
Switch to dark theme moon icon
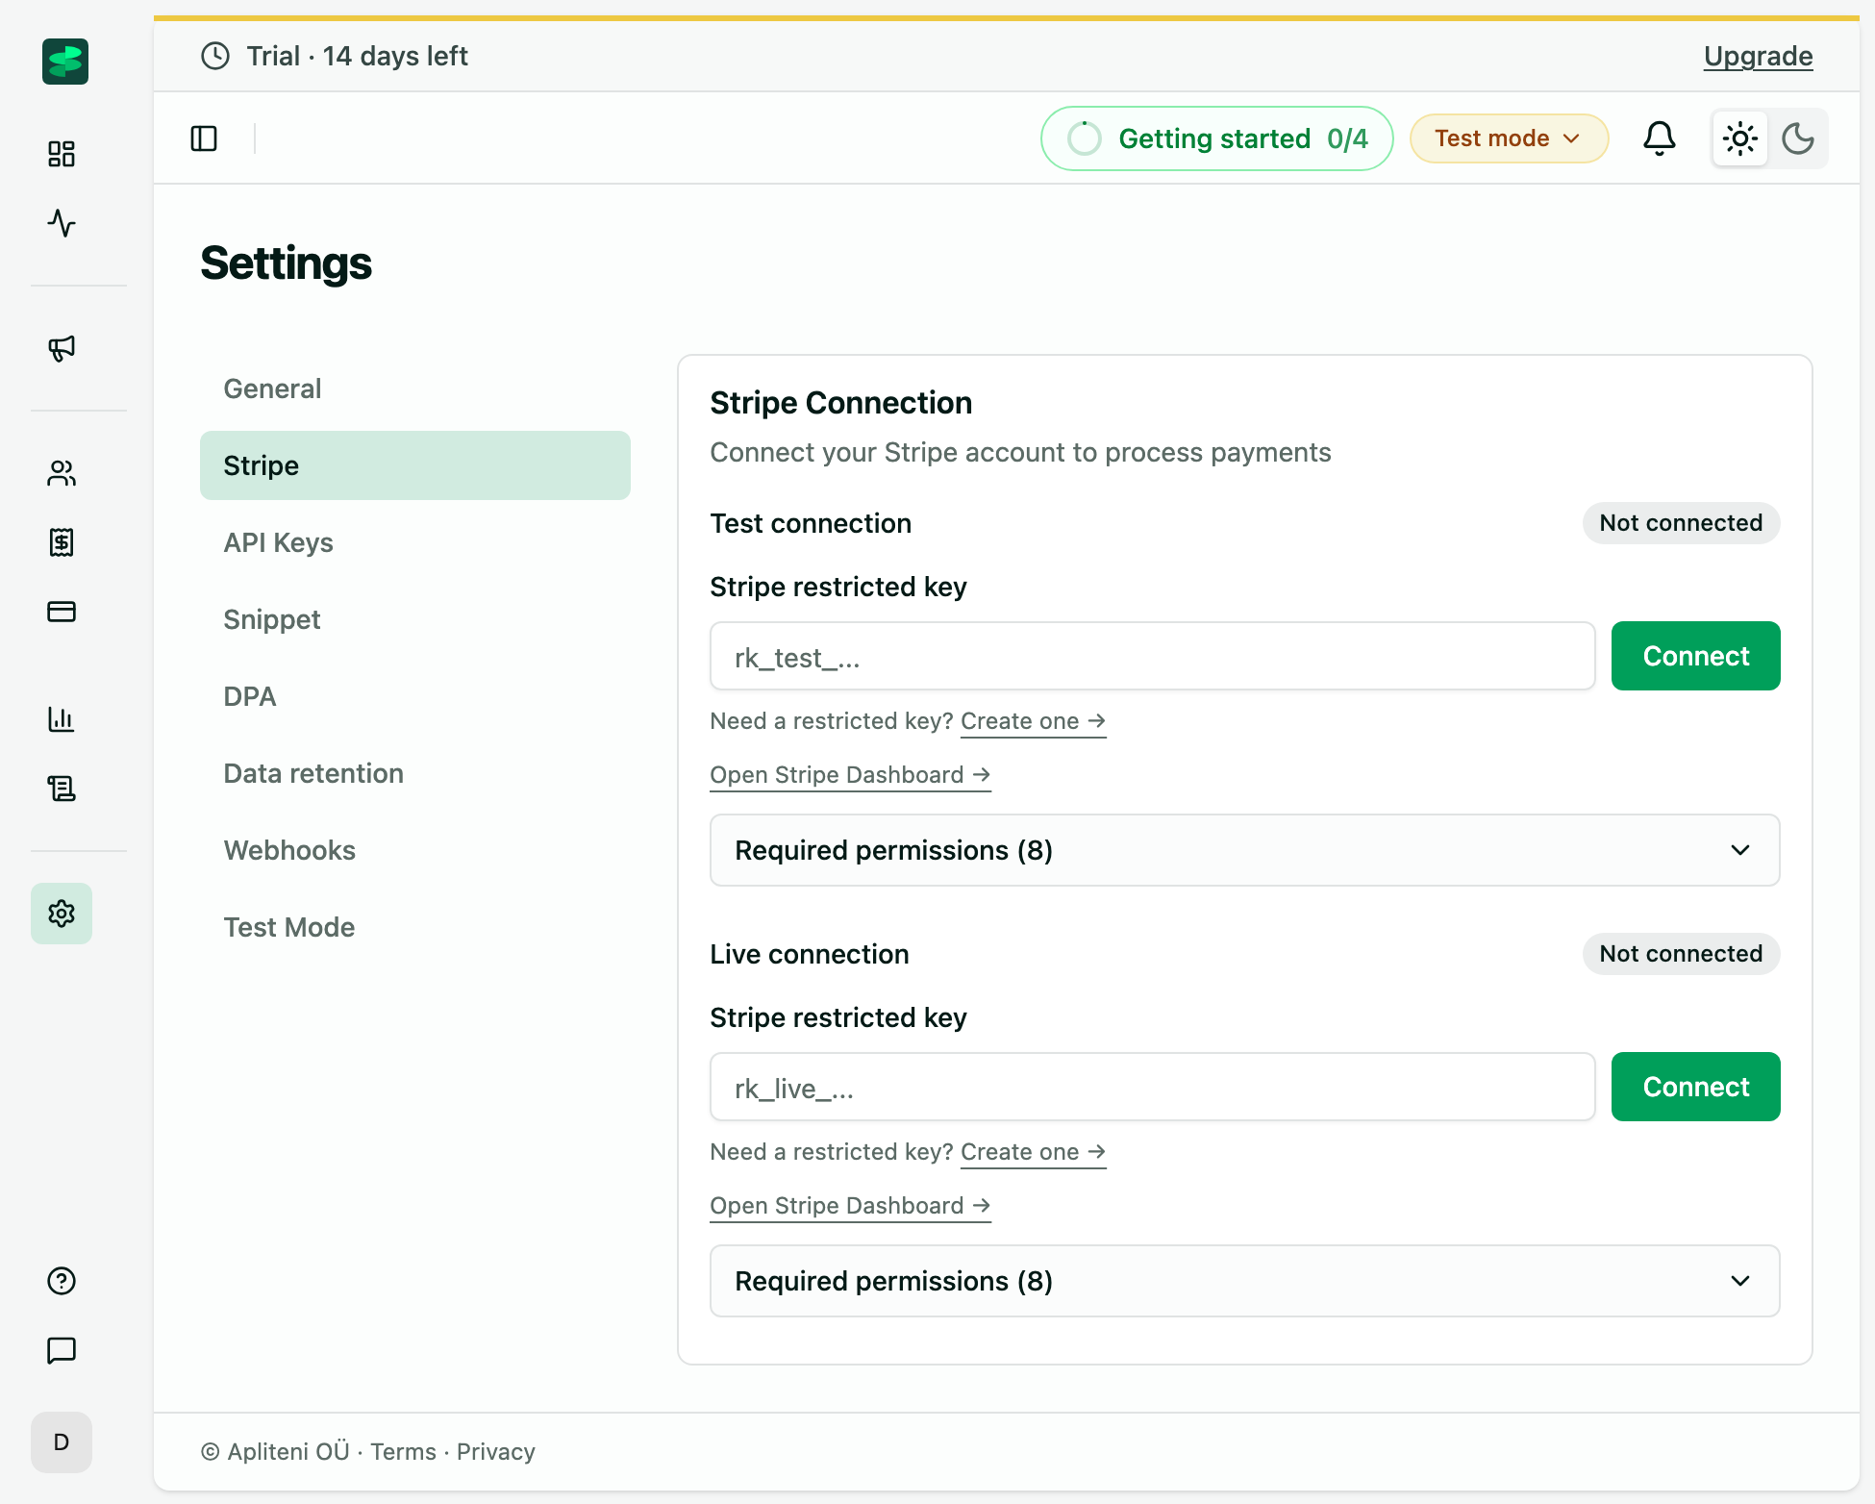pos(1798,138)
